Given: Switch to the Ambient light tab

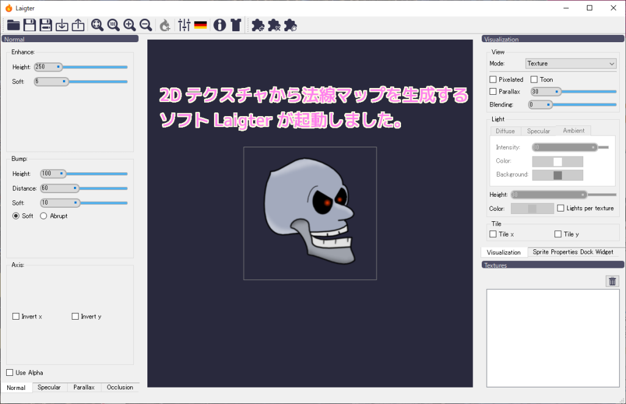Looking at the screenshot, I should tap(573, 130).
